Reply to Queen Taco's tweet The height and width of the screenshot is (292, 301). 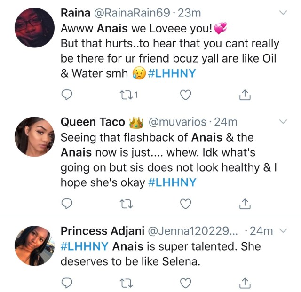point(67,203)
